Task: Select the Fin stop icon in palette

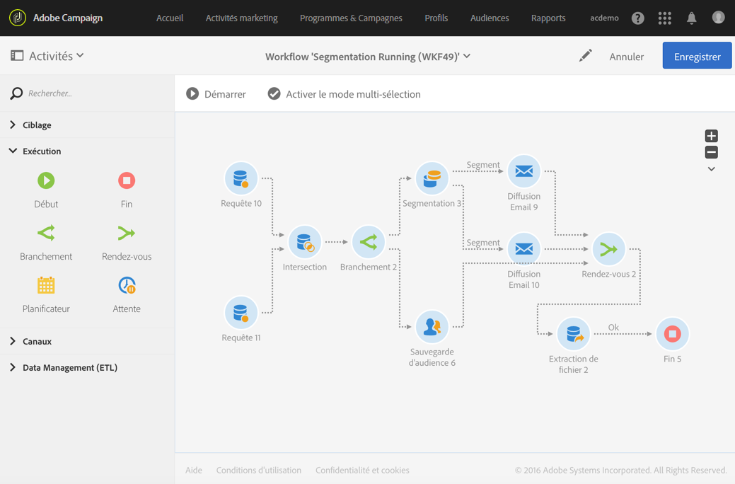Action: click(x=127, y=181)
